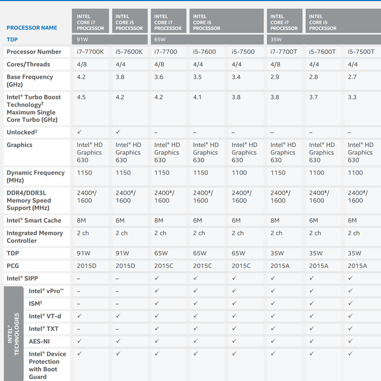The width and height of the screenshot is (381, 381).
Task: Click the DDR4/DDR3L Memory Speed Support label
Action: [29, 201]
